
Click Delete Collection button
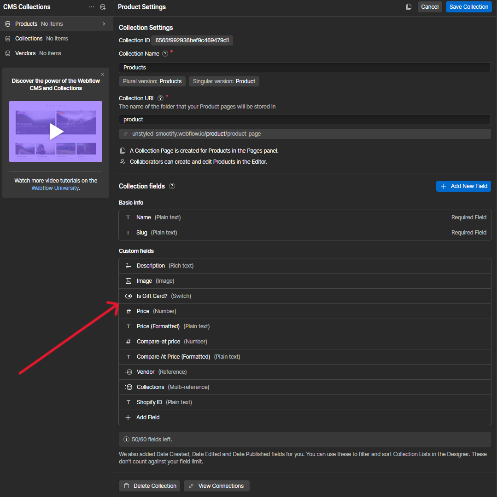tap(150, 486)
